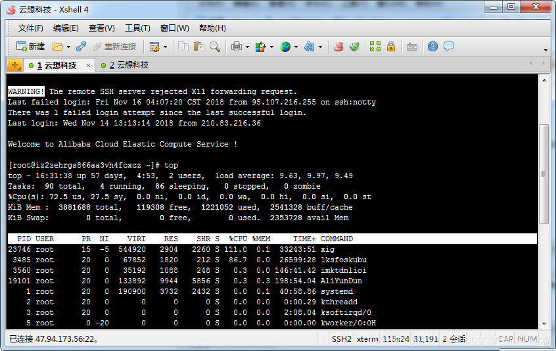Screen dimensions: 556x351
Task: Click the tab bar left arrow
Action: (x=531, y=64)
